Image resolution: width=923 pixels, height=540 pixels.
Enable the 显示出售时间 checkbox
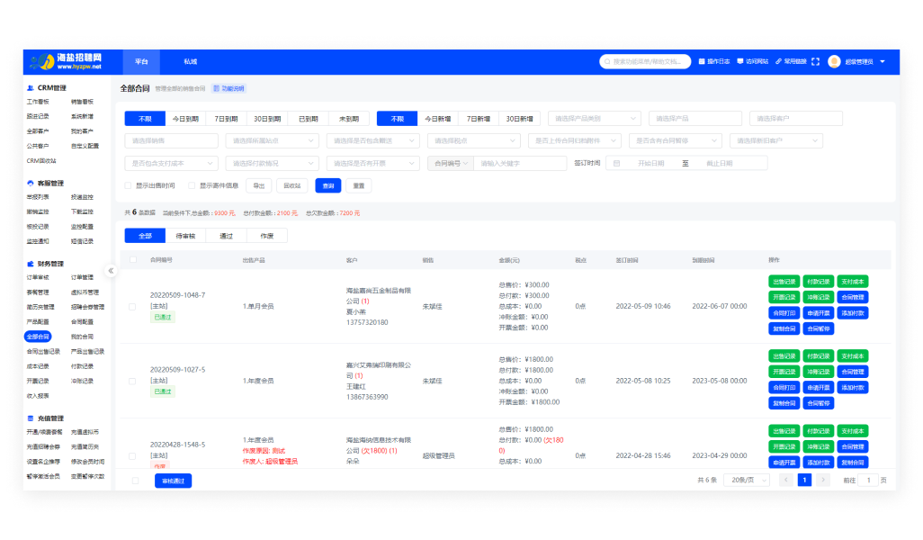128,185
